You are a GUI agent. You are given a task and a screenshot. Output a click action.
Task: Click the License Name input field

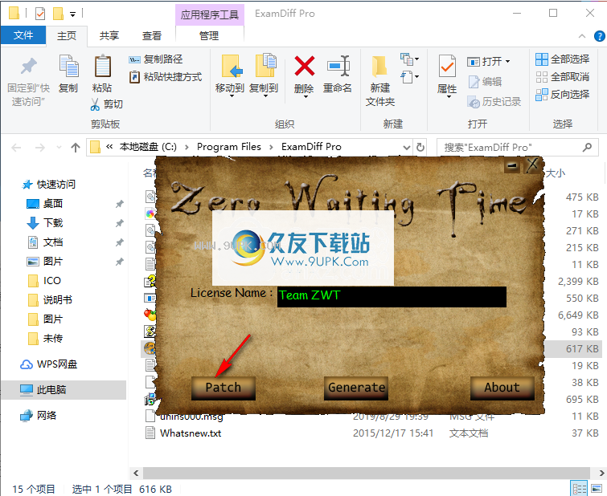click(x=392, y=296)
